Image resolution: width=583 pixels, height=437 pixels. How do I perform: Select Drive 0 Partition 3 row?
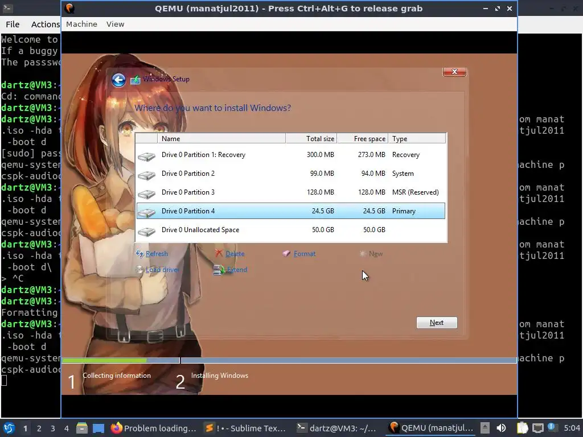click(291, 192)
